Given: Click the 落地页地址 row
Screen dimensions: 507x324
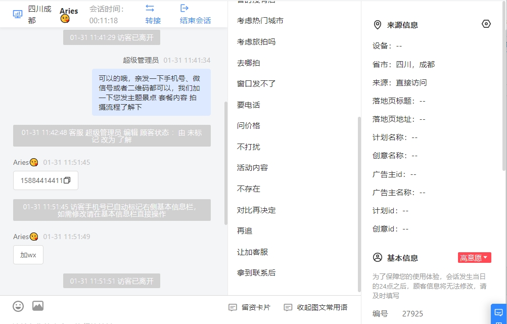Looking at the screenshot, I should tap(399, 119).
